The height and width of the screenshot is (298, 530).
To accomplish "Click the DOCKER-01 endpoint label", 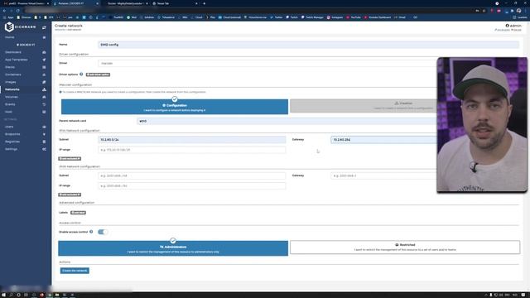I will [x=26, y=45].
